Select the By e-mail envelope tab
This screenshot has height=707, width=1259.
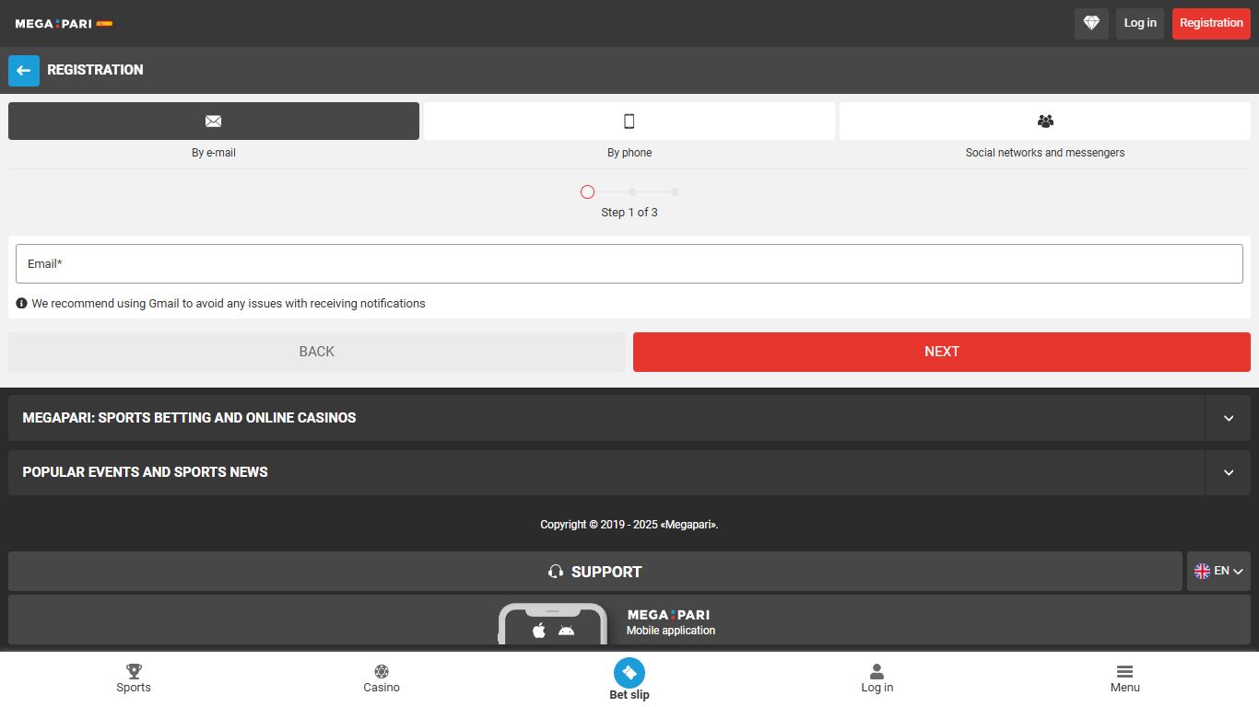click(214, 121)
